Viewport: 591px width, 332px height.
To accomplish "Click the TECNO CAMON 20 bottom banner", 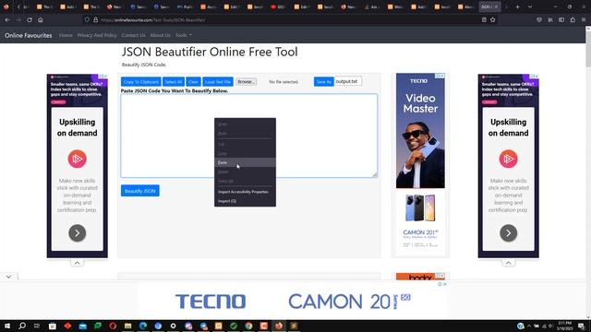I will pos(293,302).
